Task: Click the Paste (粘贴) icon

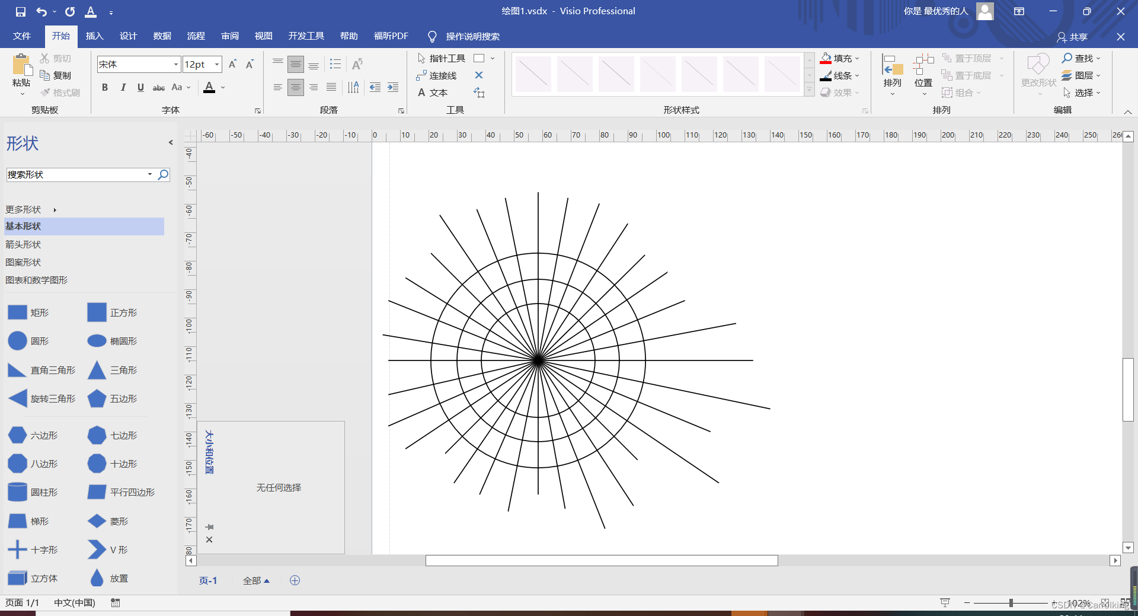Action: click(21, 65)
